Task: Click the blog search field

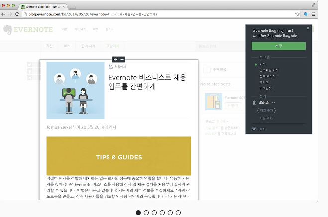Action: tap(220, 46)
